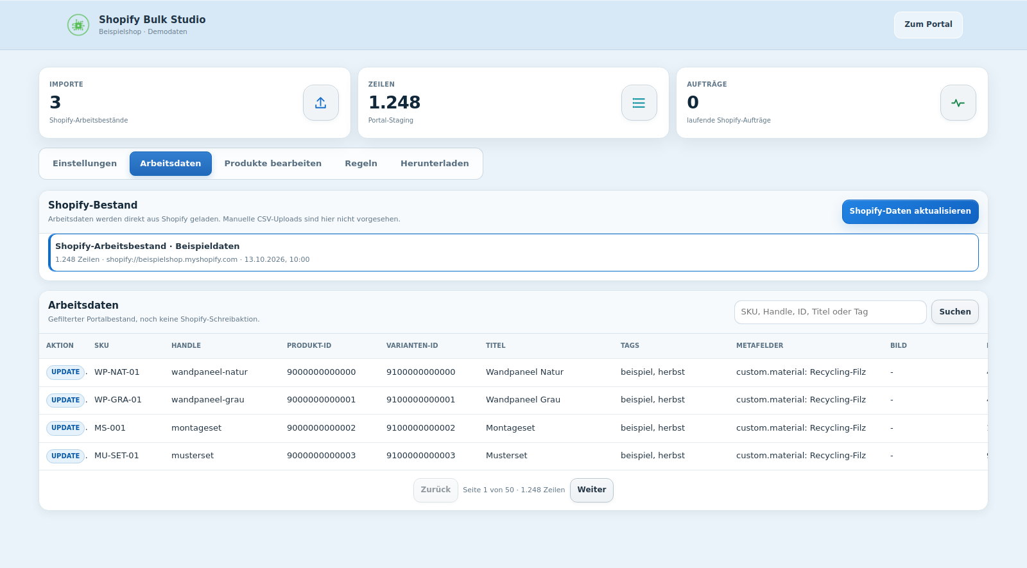Open the Herunterladen tab
Viewport: 1027px width, 568px height.
435,164
